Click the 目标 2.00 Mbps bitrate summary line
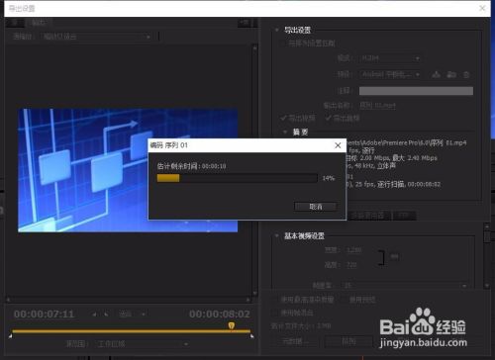Image resolution: width=495 pixels, height=360 pixels. [x=391, y=158]
